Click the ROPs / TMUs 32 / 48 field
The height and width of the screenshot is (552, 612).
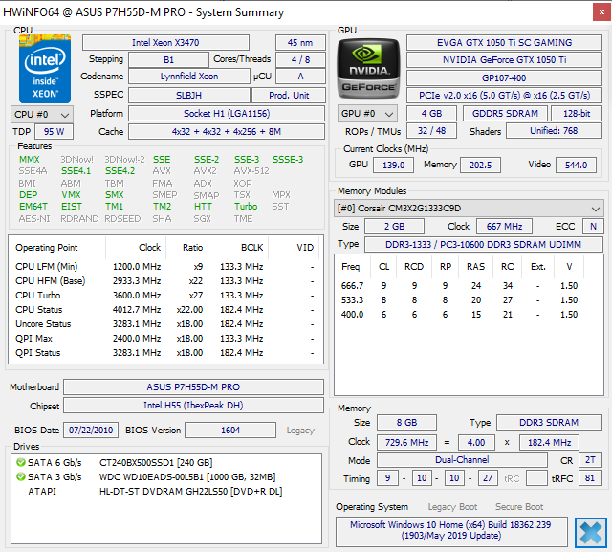(x=431, y=131)
